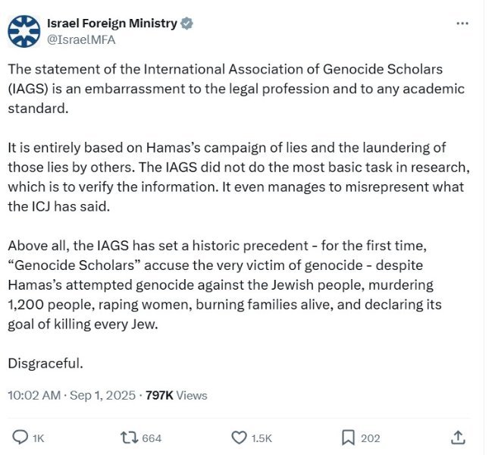This screenshot has height=455, width=498.
Task: Click the verified badge next to the name
Action: [x=186, y=24]
